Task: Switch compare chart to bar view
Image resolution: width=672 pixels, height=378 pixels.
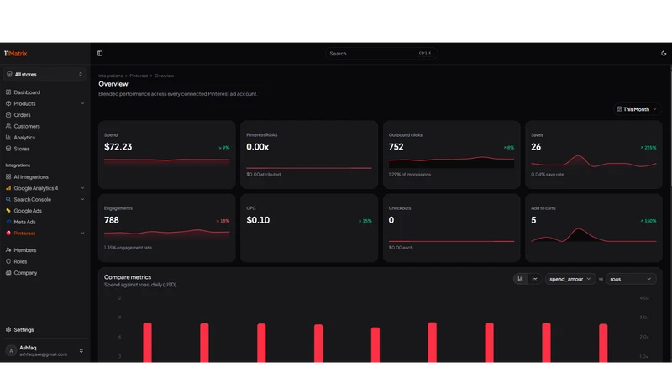Action: click(x=520, y=279)
